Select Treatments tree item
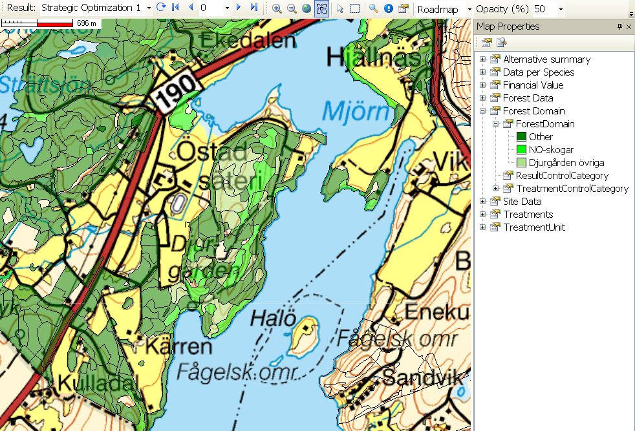The height and width of the screenshot is (431, 635). point(528,215)
